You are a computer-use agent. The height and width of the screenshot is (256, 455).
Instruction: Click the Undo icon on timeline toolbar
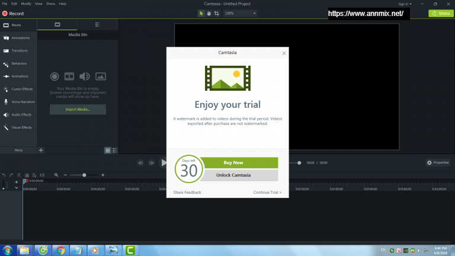(4, 175)
